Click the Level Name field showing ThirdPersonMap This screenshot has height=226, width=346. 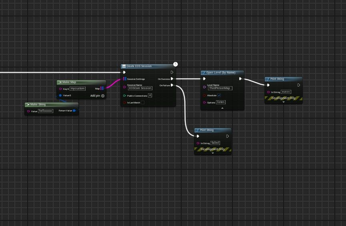pos(220,88)
